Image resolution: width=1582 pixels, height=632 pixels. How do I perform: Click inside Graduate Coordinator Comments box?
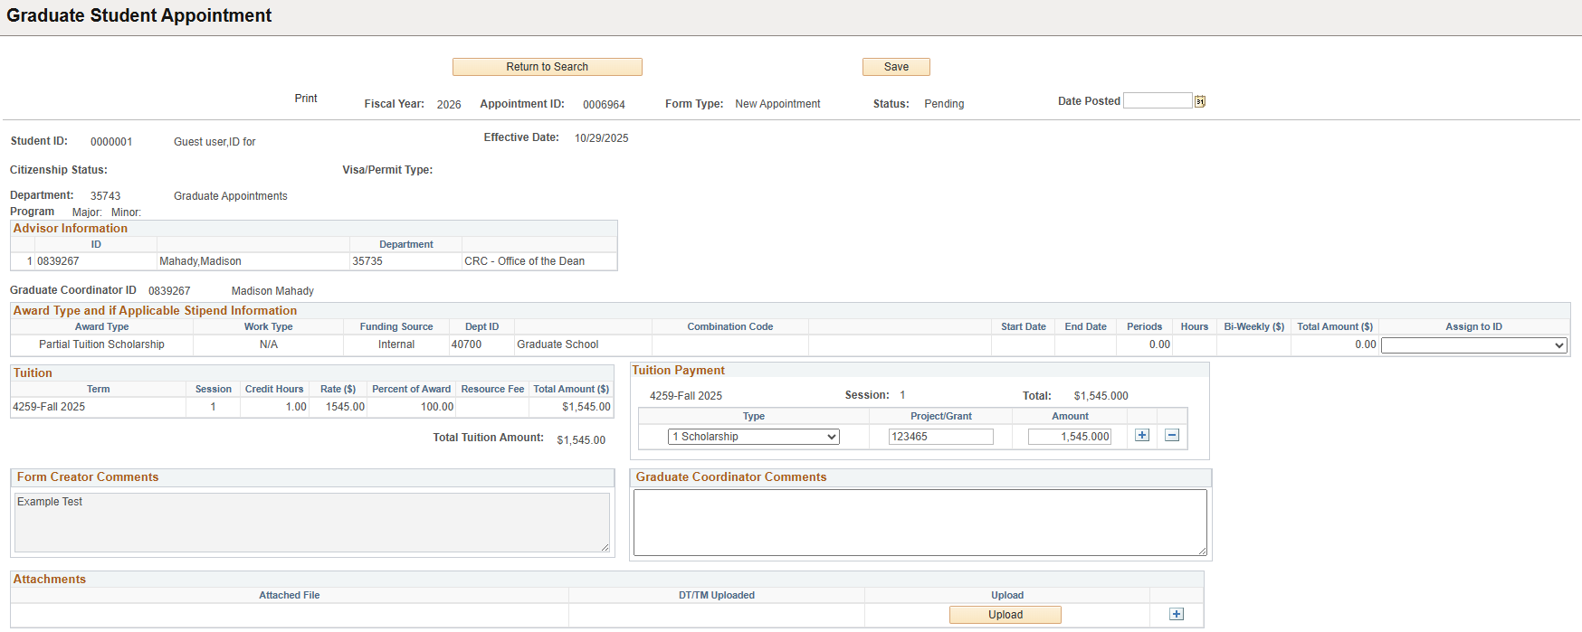click(920, 522)
